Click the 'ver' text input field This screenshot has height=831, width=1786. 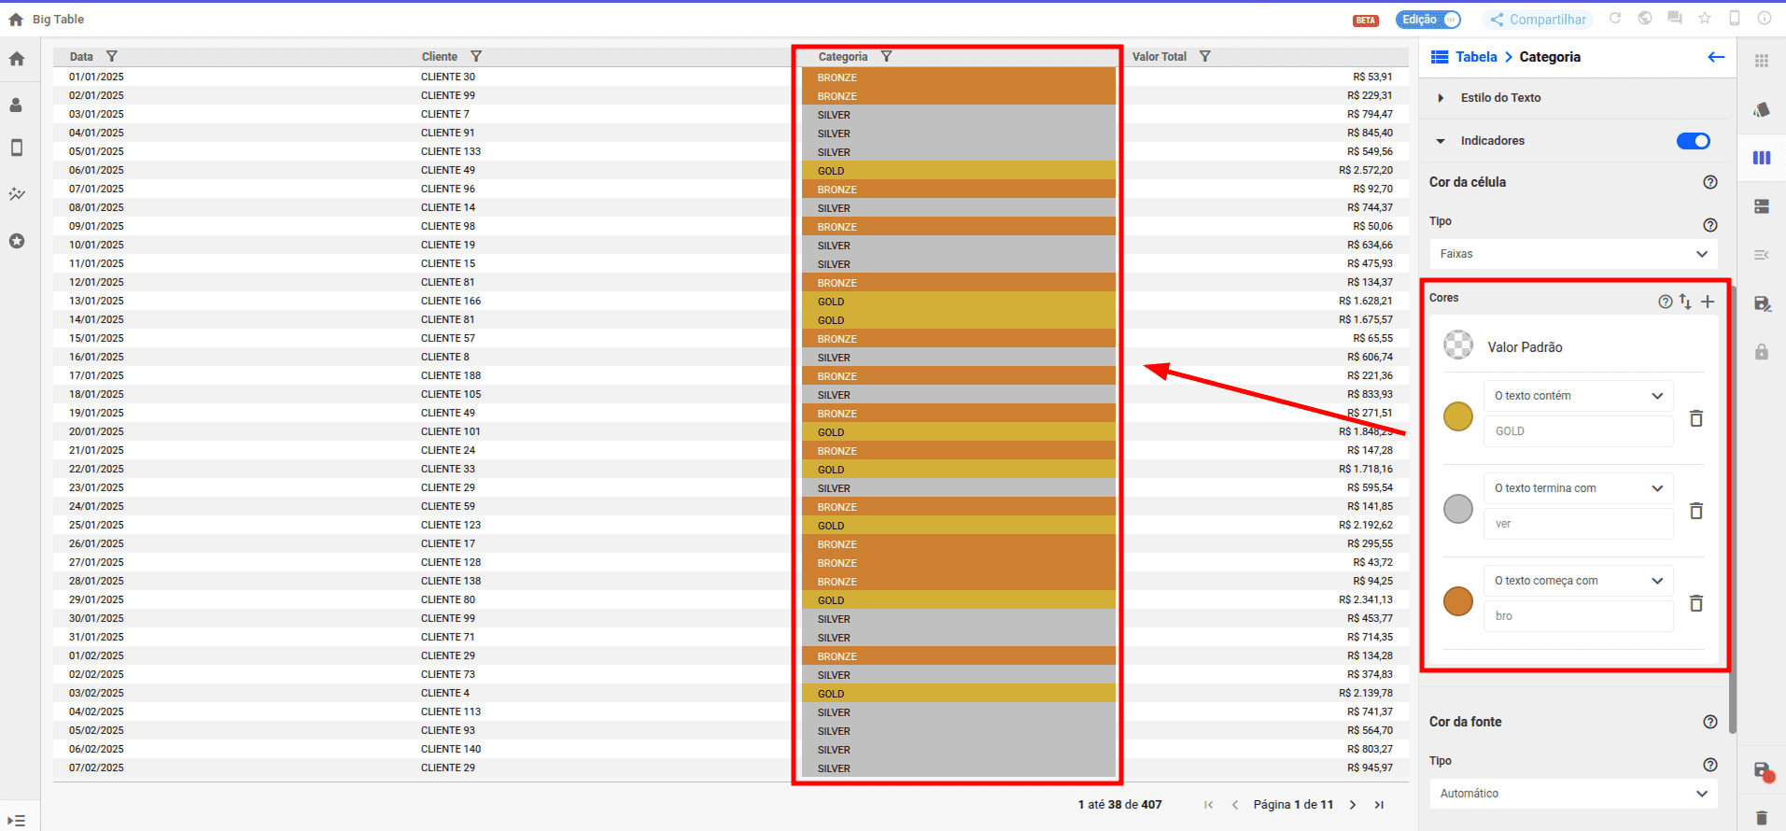point(1578,524)
